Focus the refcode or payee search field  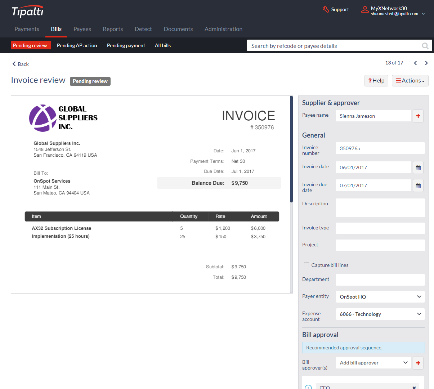[334, 46]
